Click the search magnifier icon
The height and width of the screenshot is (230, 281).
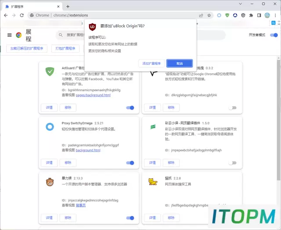pos(61,35)
